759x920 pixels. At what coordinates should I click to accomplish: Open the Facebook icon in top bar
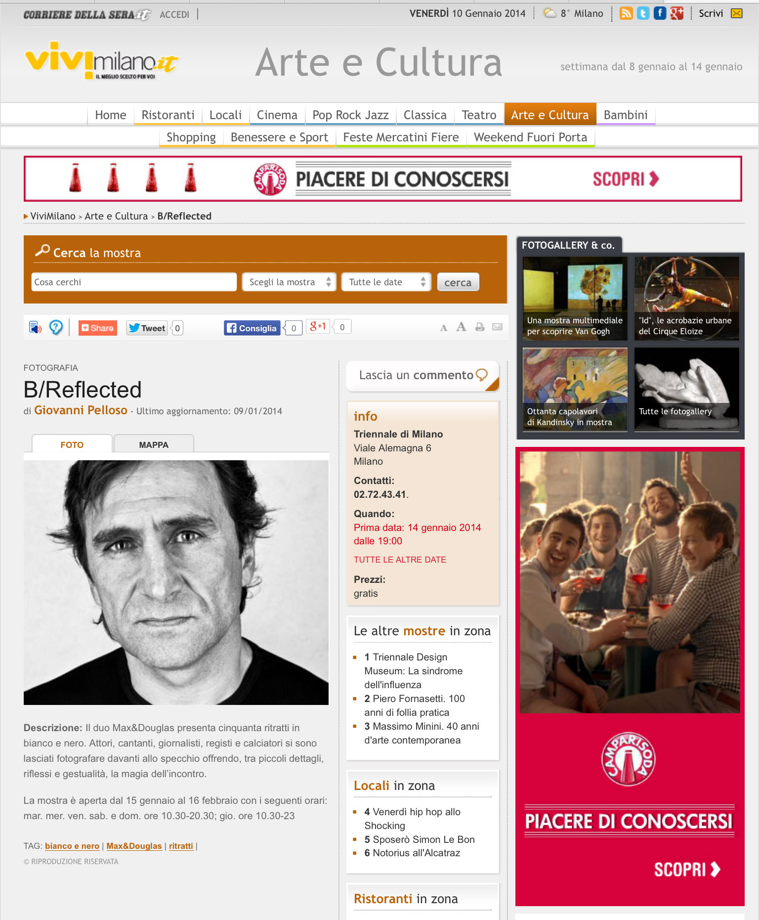(660, 13)
